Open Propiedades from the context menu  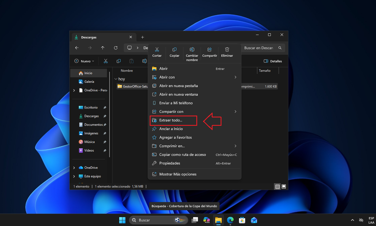point(194,163)
